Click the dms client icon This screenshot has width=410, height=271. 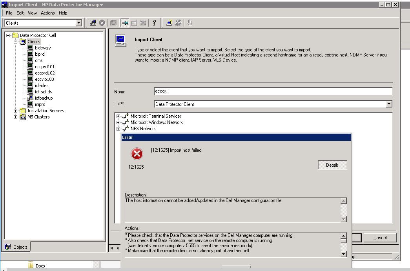[30, 60]
